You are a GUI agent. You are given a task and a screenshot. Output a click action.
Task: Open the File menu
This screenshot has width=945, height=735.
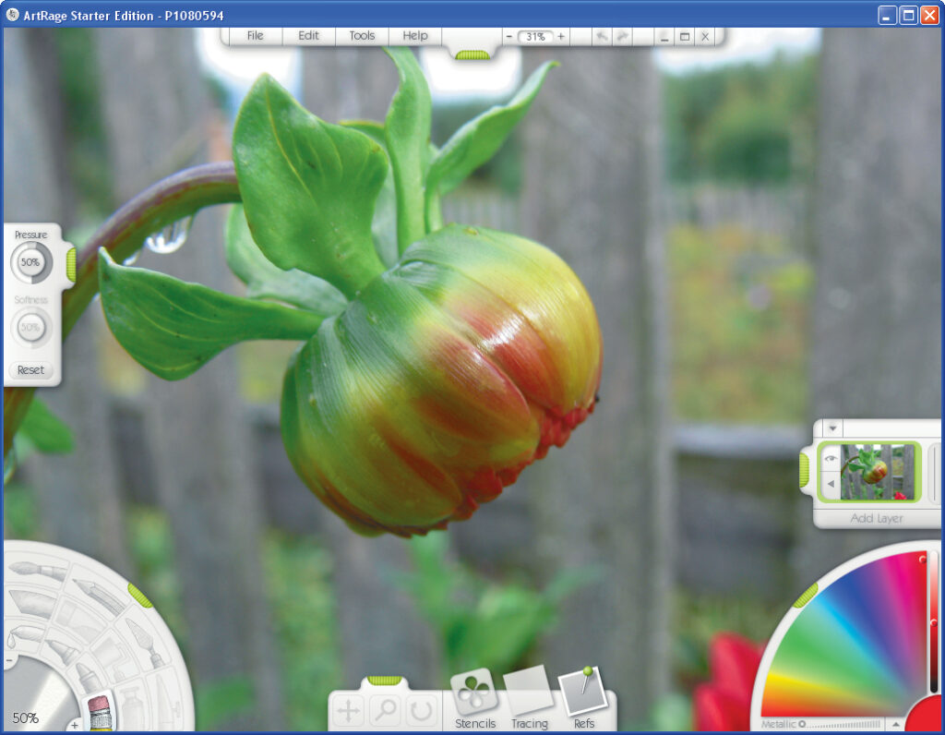click(x=255, y=36)
